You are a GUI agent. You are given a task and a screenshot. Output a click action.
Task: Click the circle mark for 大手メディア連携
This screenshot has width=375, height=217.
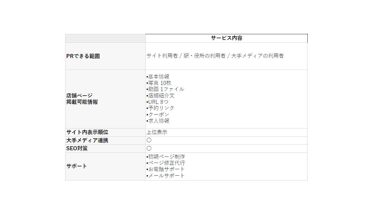pos(149,140)
